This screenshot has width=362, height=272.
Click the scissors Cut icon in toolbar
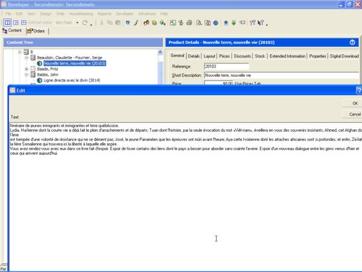(101, 22)
